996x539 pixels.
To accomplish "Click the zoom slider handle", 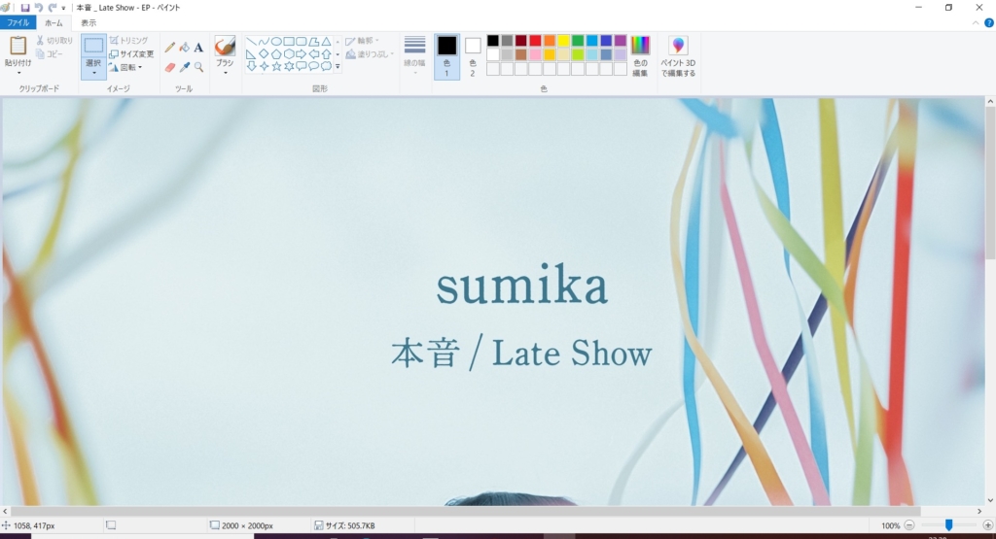I will pos(948,525).
